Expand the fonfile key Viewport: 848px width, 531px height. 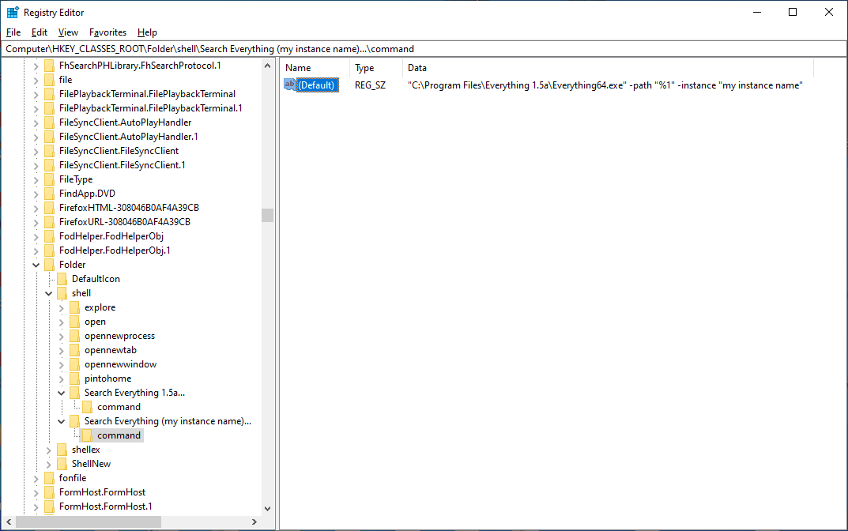36,478
